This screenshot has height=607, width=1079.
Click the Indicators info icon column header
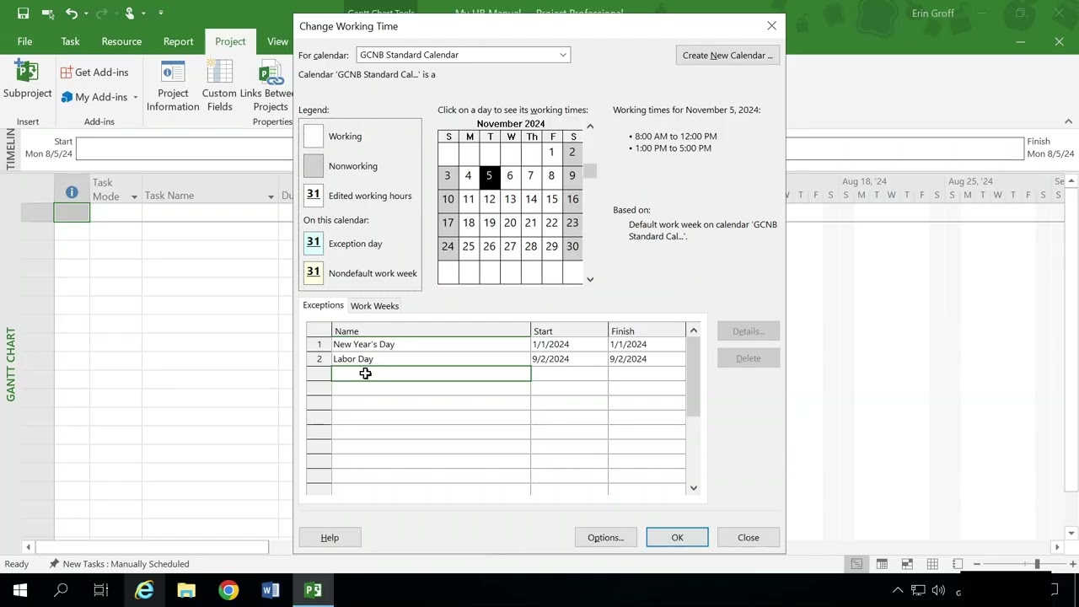(72, 192)
